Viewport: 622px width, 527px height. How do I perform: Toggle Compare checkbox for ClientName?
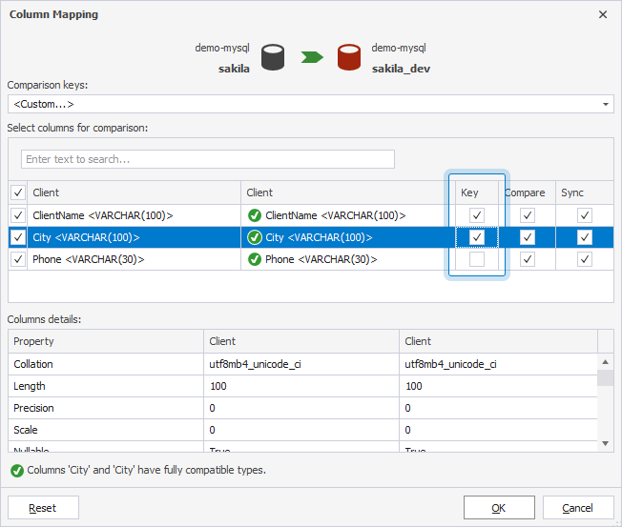(x=528, y=215)
